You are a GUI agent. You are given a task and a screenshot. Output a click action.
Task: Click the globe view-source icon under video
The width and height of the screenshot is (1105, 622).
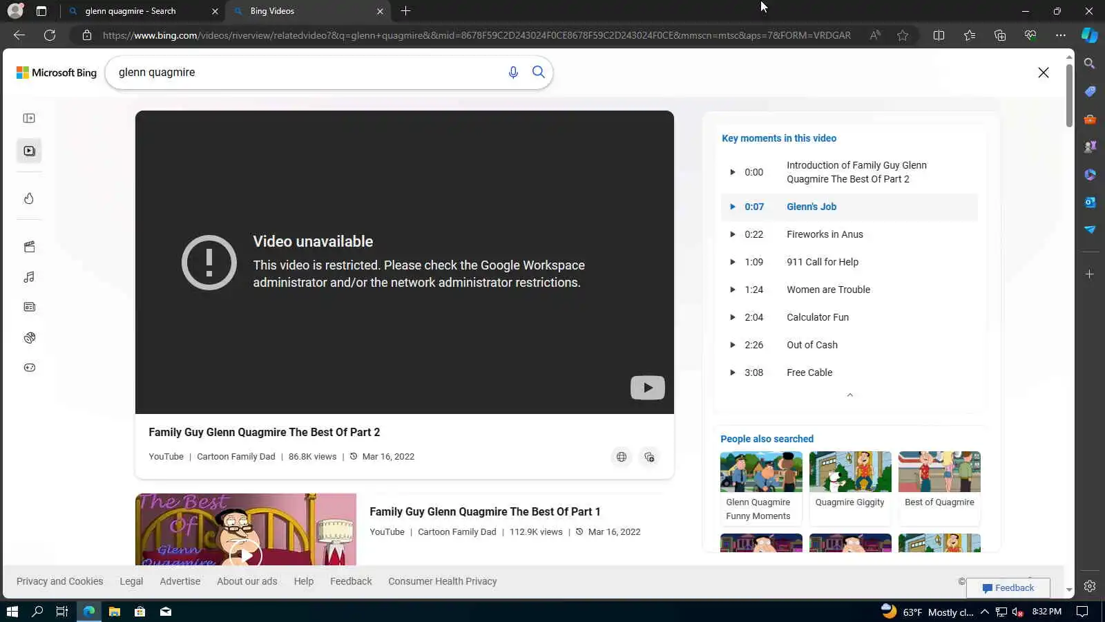pos(622,457)
